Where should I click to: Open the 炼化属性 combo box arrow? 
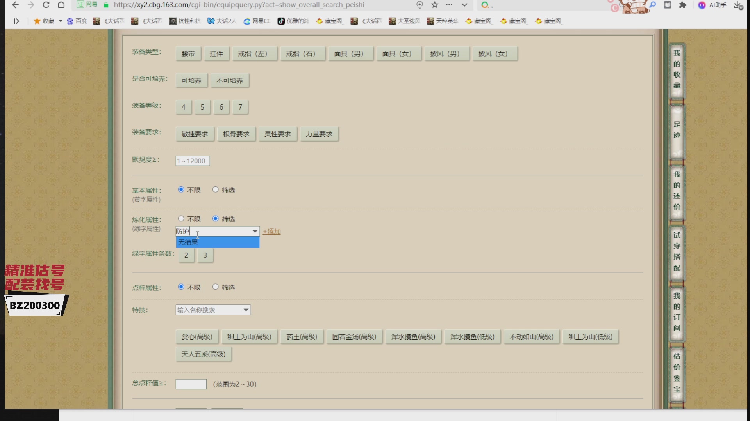pyautogui.click(x=255, y=231)
